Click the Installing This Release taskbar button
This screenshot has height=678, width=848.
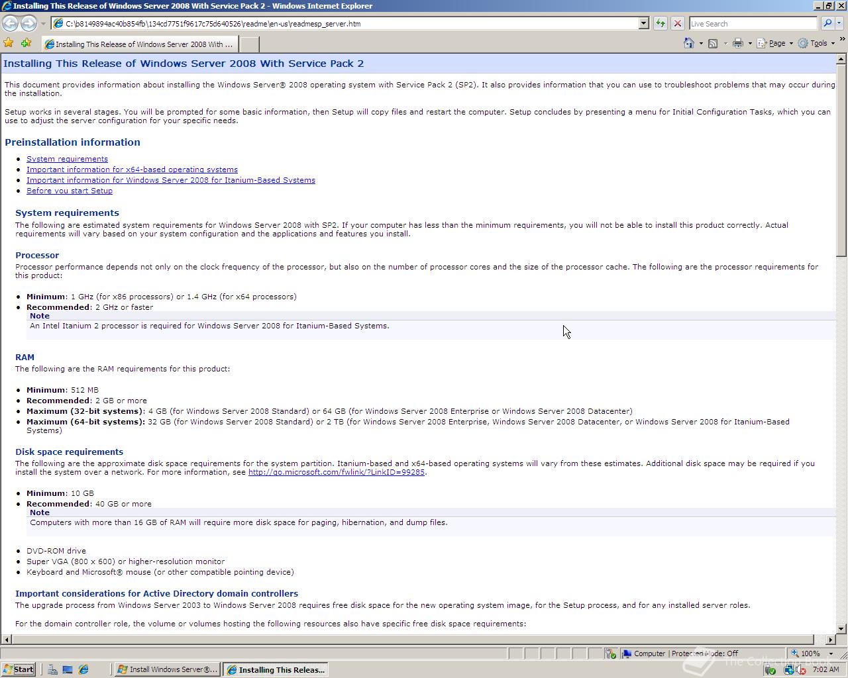(x=276, y=669)
